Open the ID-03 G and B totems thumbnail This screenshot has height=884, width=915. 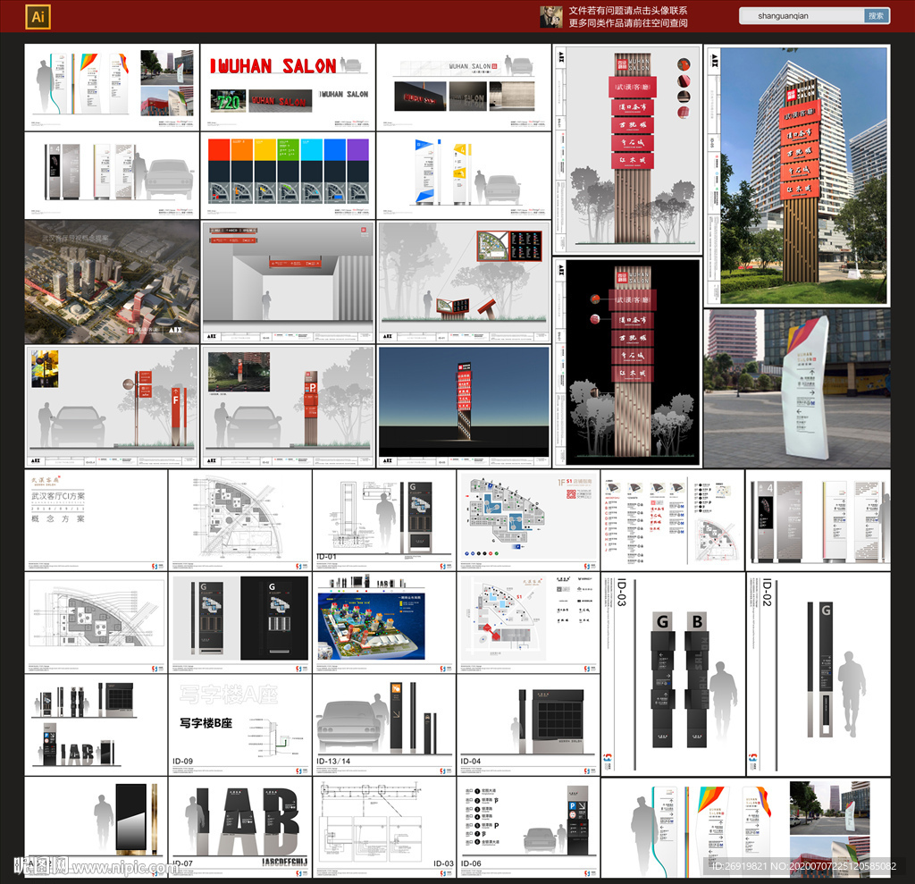coord(672,674)
